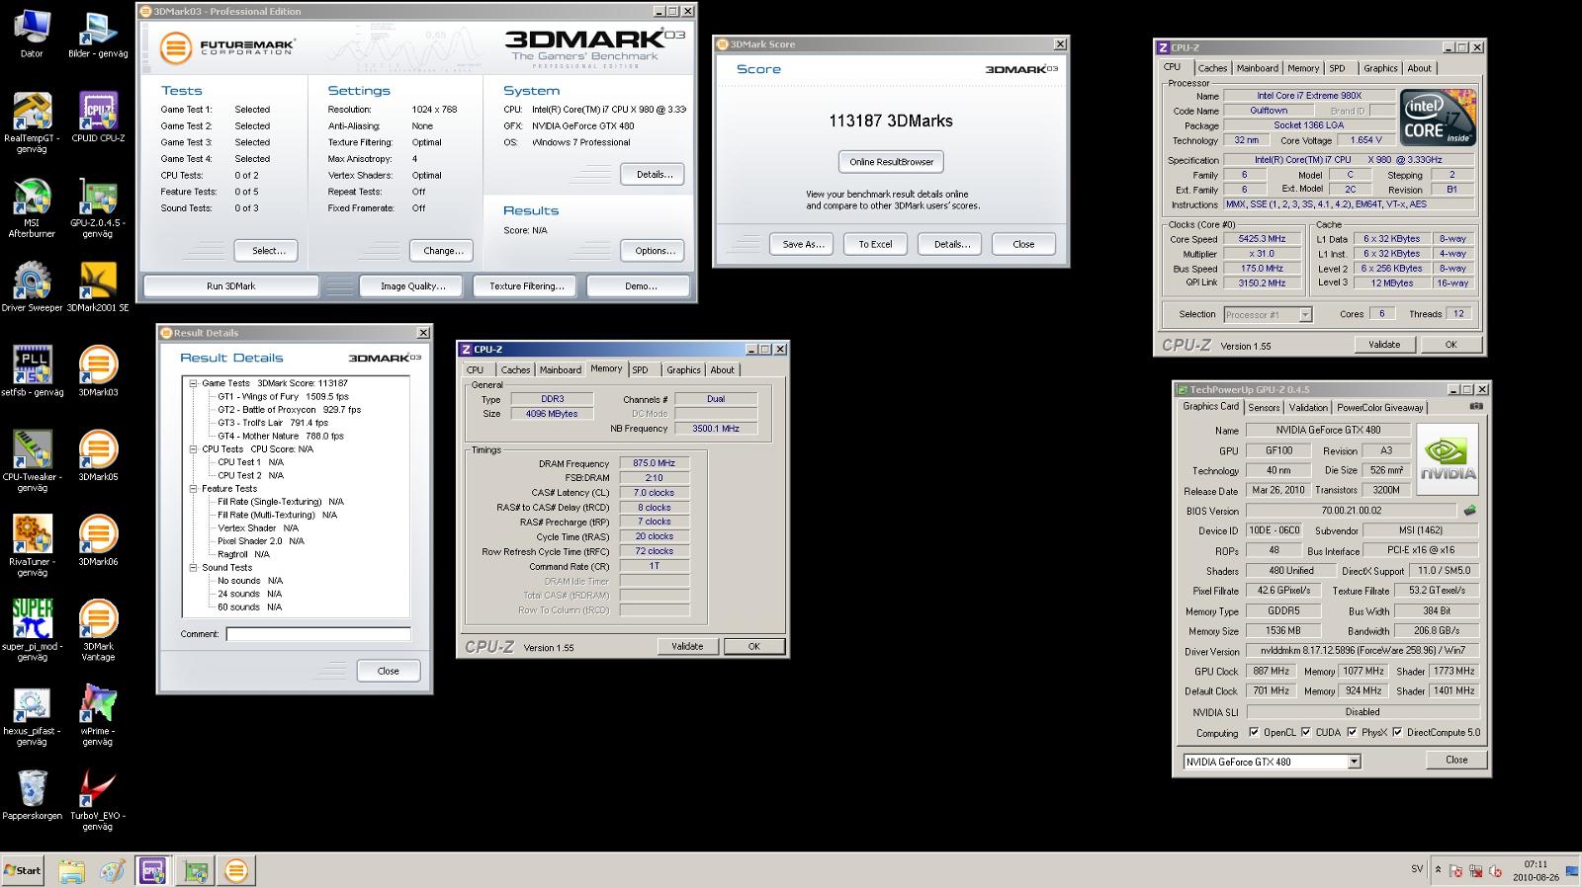This screenshot has height=888, width=1582.
Task: Select GT1 - Wings of Fury result row
Action: click(x=283, y=396)
